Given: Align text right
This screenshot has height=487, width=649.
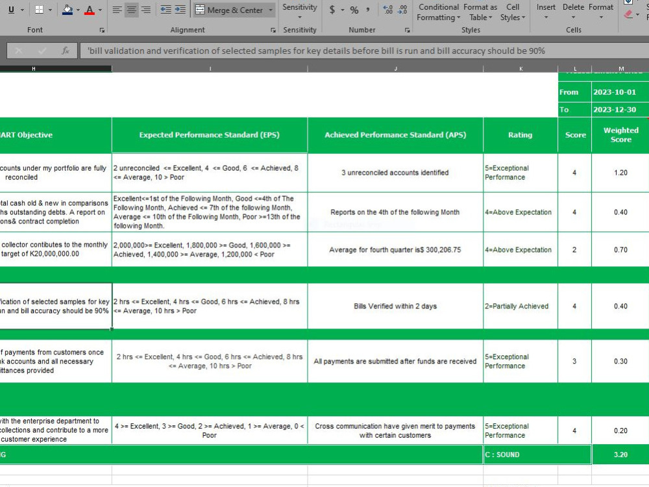Looking at the screenshot, I should click(145, 10).
